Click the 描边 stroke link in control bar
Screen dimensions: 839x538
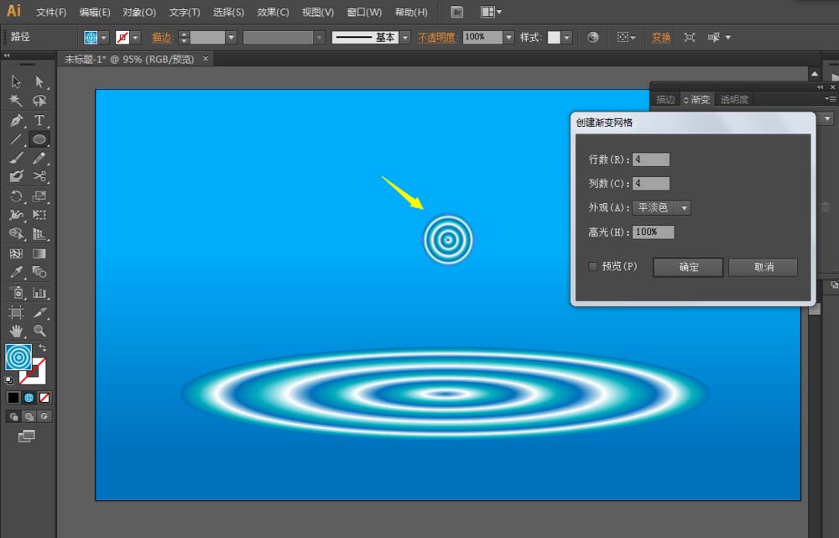point(161,38)
